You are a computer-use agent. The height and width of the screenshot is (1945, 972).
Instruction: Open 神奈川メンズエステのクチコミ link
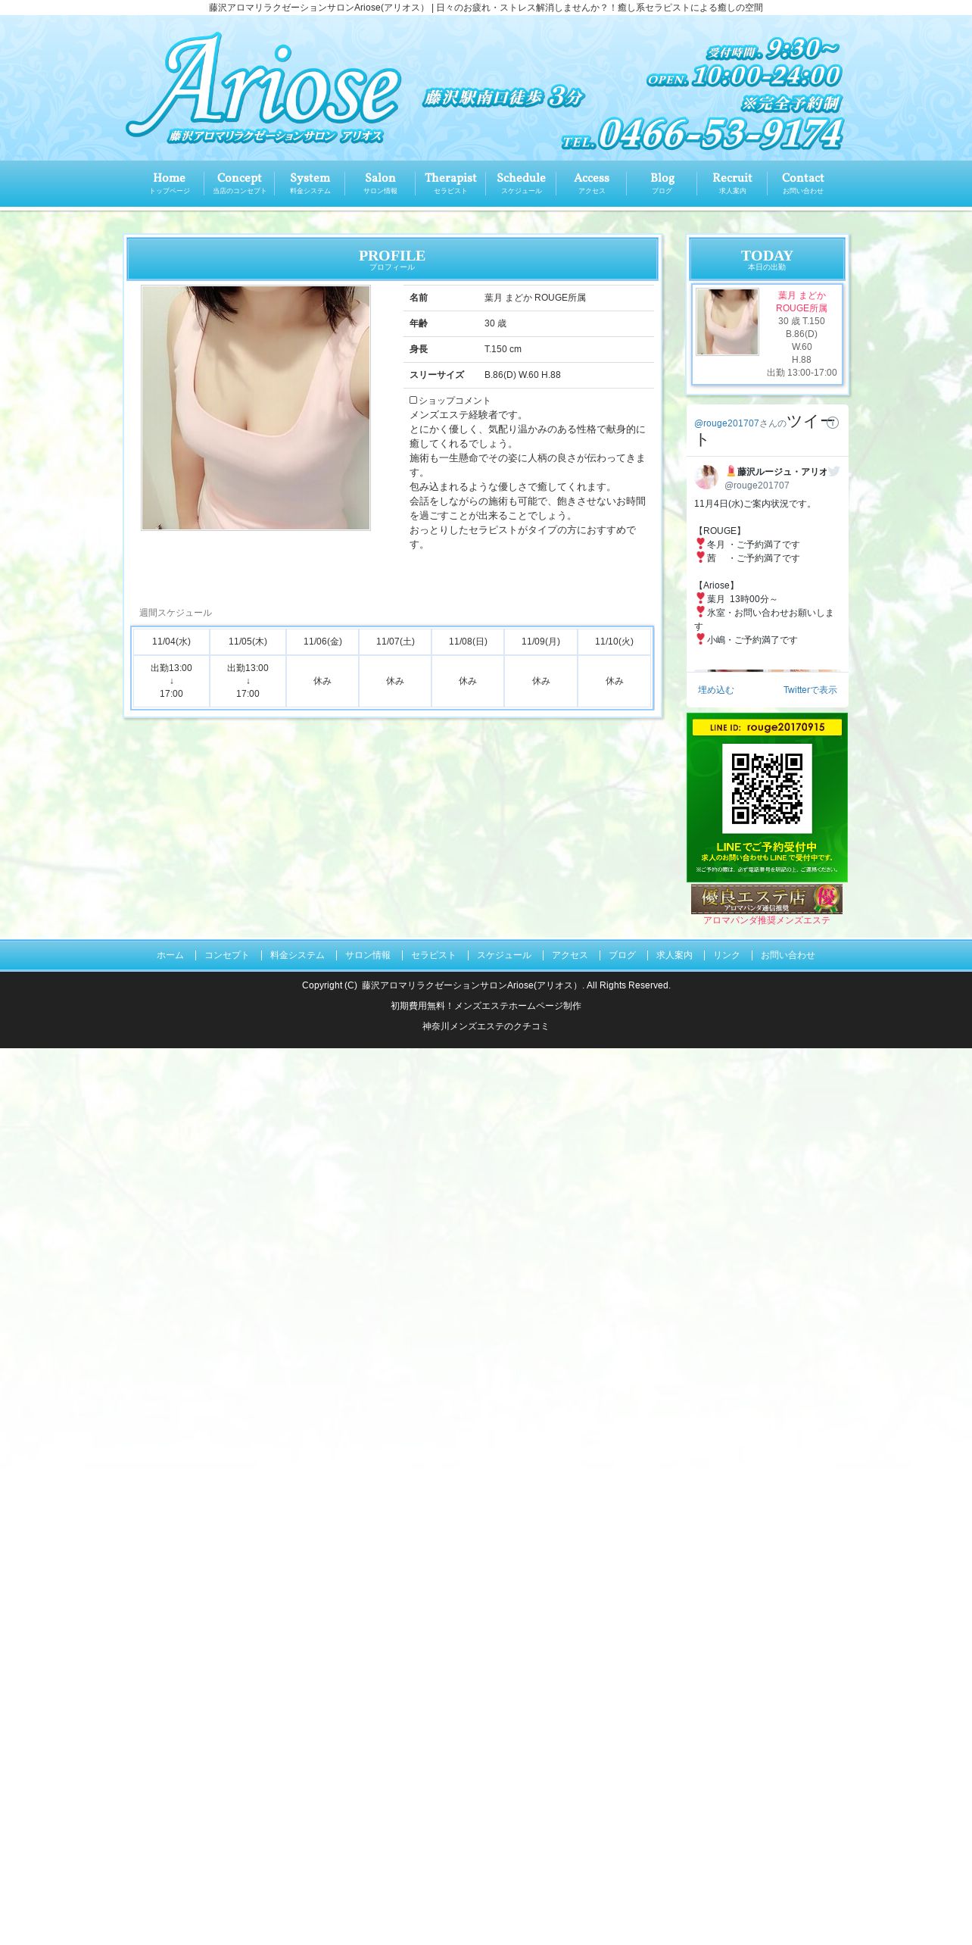486,1026
